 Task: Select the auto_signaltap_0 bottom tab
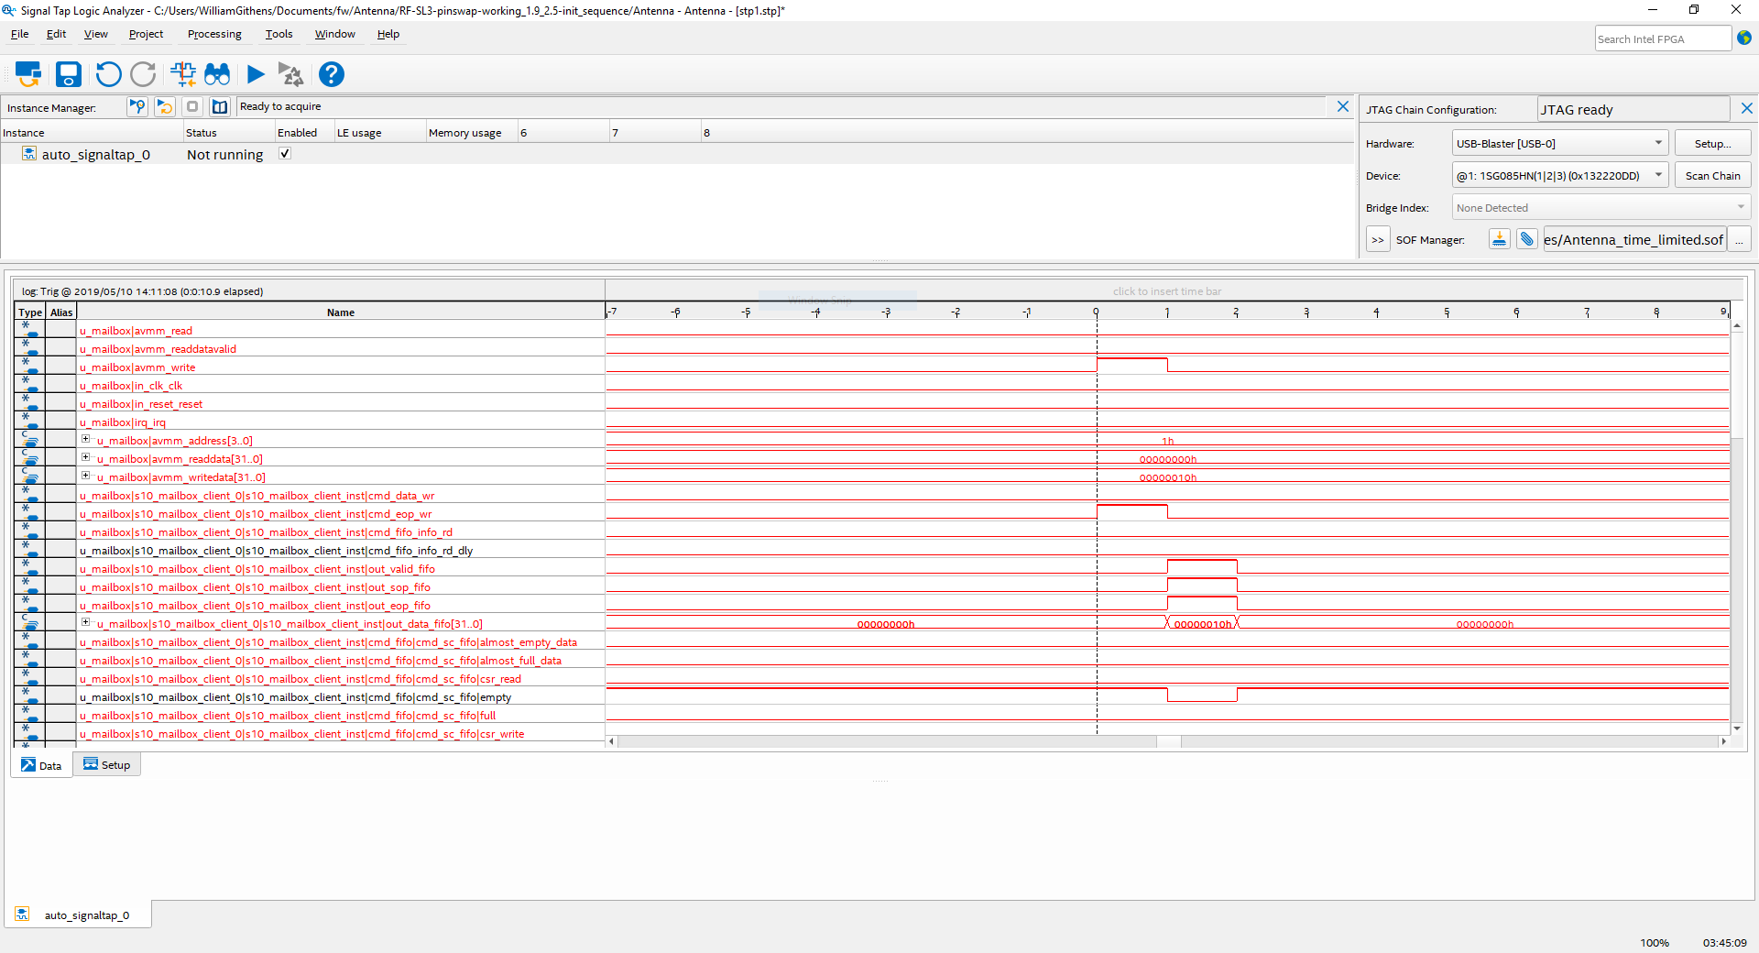(x=77, y=915)
